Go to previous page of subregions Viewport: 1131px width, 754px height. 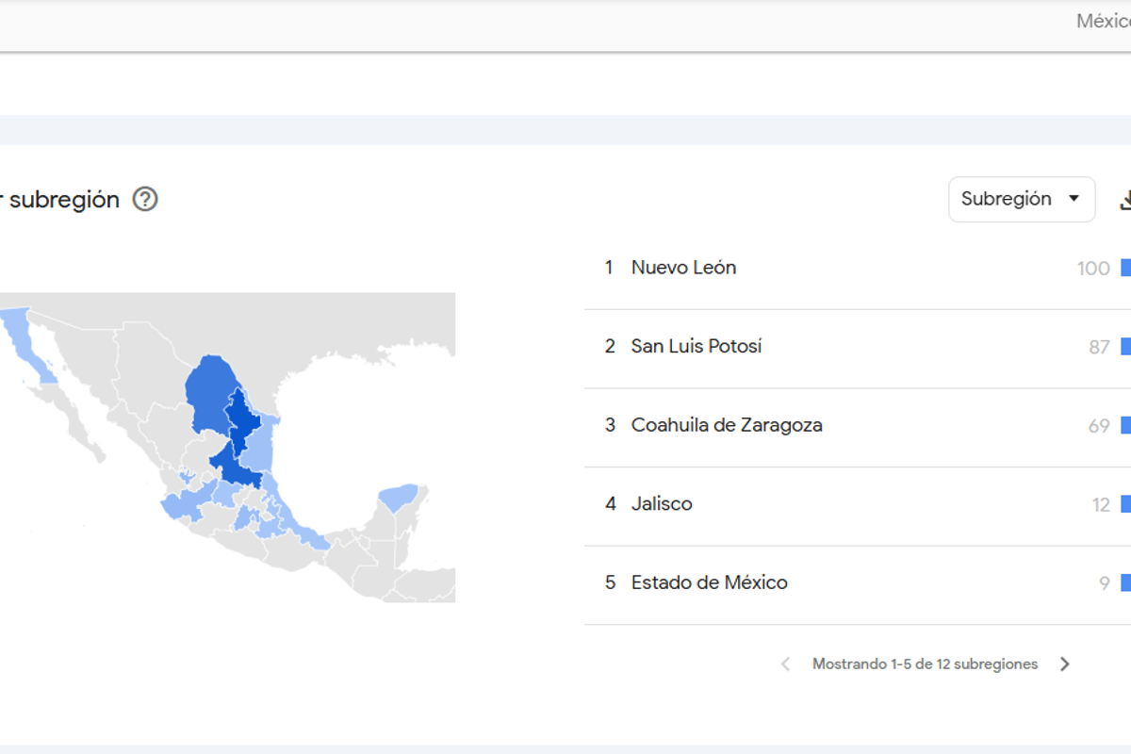(785, 664)
